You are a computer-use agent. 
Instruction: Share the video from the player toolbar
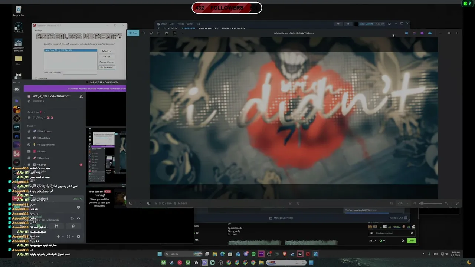pyautogui.click(x=167, y=33)
